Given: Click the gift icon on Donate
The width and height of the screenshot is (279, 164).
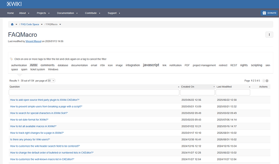Looking at the screenshot, I should 264,13.
